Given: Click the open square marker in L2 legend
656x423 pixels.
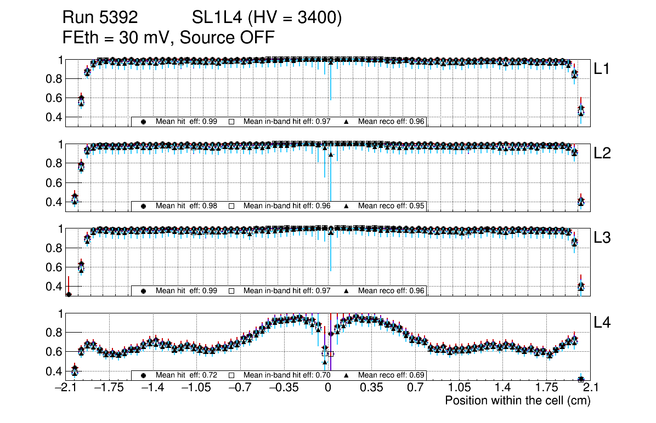Looking at the screenshot, I should (x=231, y=207).
